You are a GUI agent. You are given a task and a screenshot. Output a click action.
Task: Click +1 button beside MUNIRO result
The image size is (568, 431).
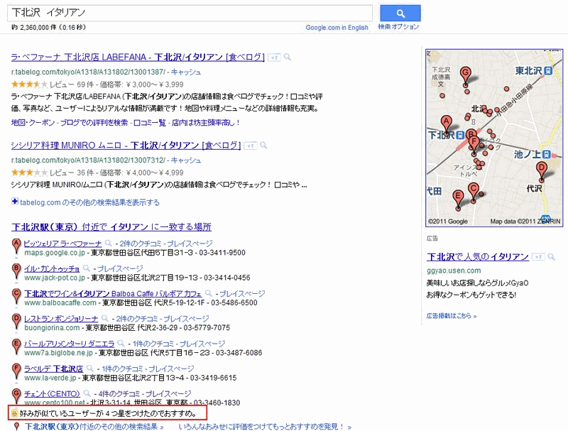[x=251, y=146]
